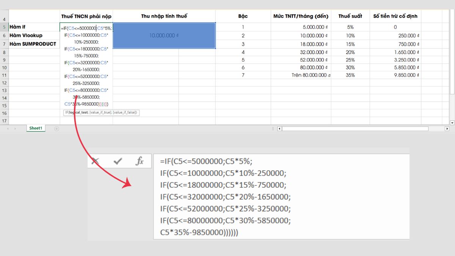Click the Insert Function (fx) icon

(x=139, y=161)
